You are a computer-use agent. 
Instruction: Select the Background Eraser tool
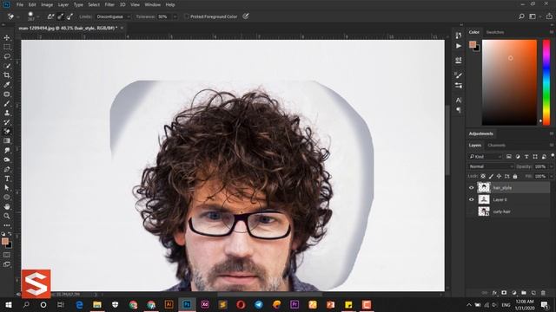[x=7, y=132]
